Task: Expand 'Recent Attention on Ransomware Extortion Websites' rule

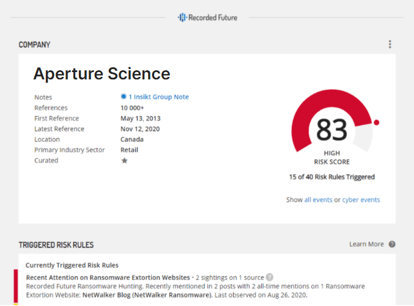Action: click(108, 277)
